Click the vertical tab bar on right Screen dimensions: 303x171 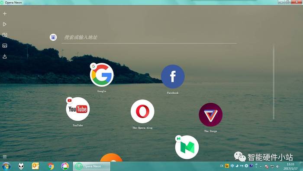(274, 82)
